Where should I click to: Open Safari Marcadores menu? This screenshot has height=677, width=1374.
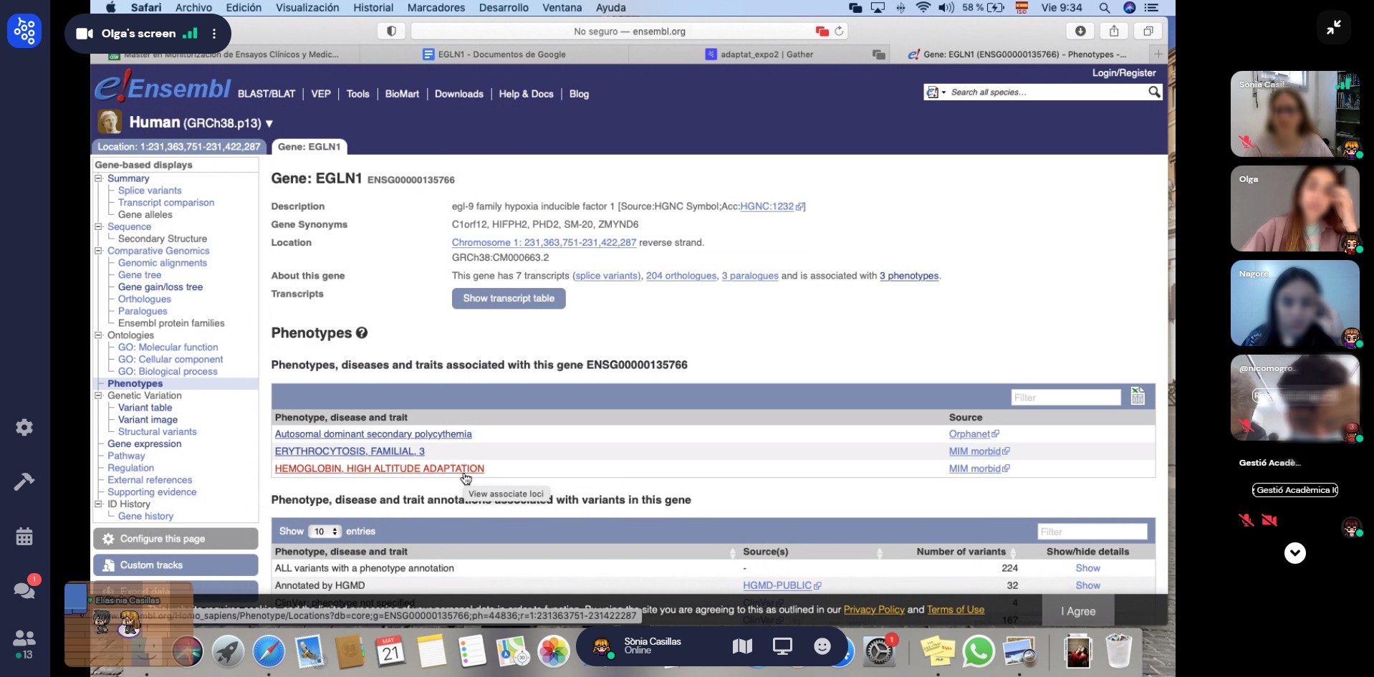point(436,8)
